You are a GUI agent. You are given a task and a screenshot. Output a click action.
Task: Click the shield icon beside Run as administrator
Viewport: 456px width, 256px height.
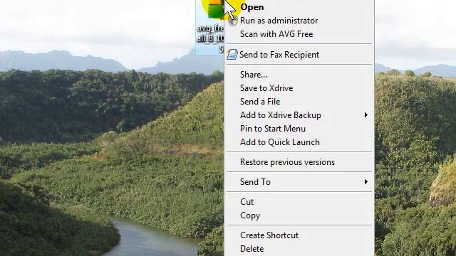coord(233,21)
